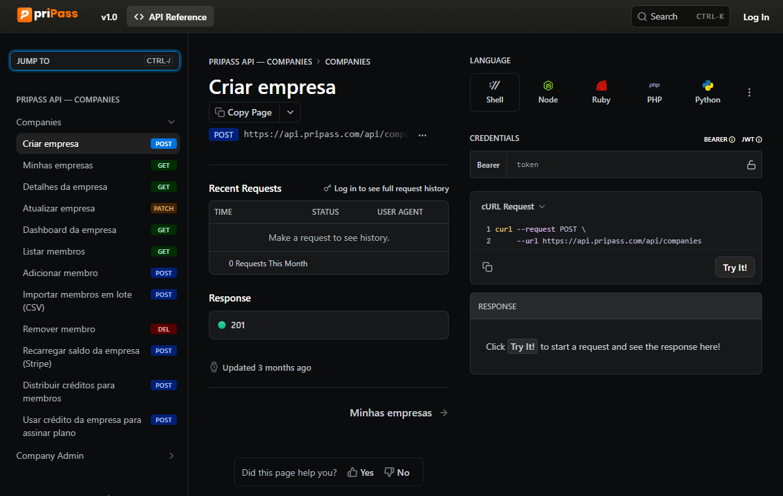The image size is (783, 496).
Task: Select the Ruby language icon
Action: [601, 92]
